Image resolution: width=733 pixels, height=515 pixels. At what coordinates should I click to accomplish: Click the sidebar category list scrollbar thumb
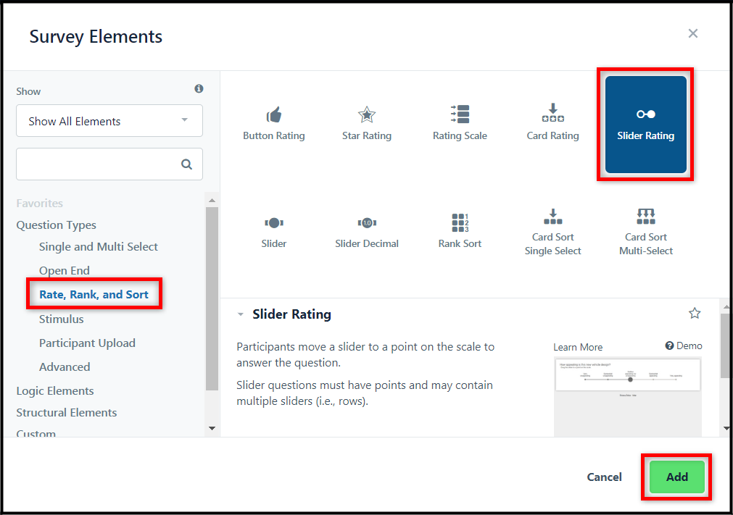(x=212, y=299)
